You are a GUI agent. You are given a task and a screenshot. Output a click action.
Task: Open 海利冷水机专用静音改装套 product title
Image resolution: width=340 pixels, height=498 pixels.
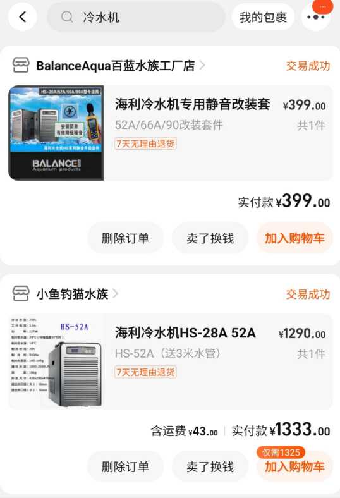(193, 104)
